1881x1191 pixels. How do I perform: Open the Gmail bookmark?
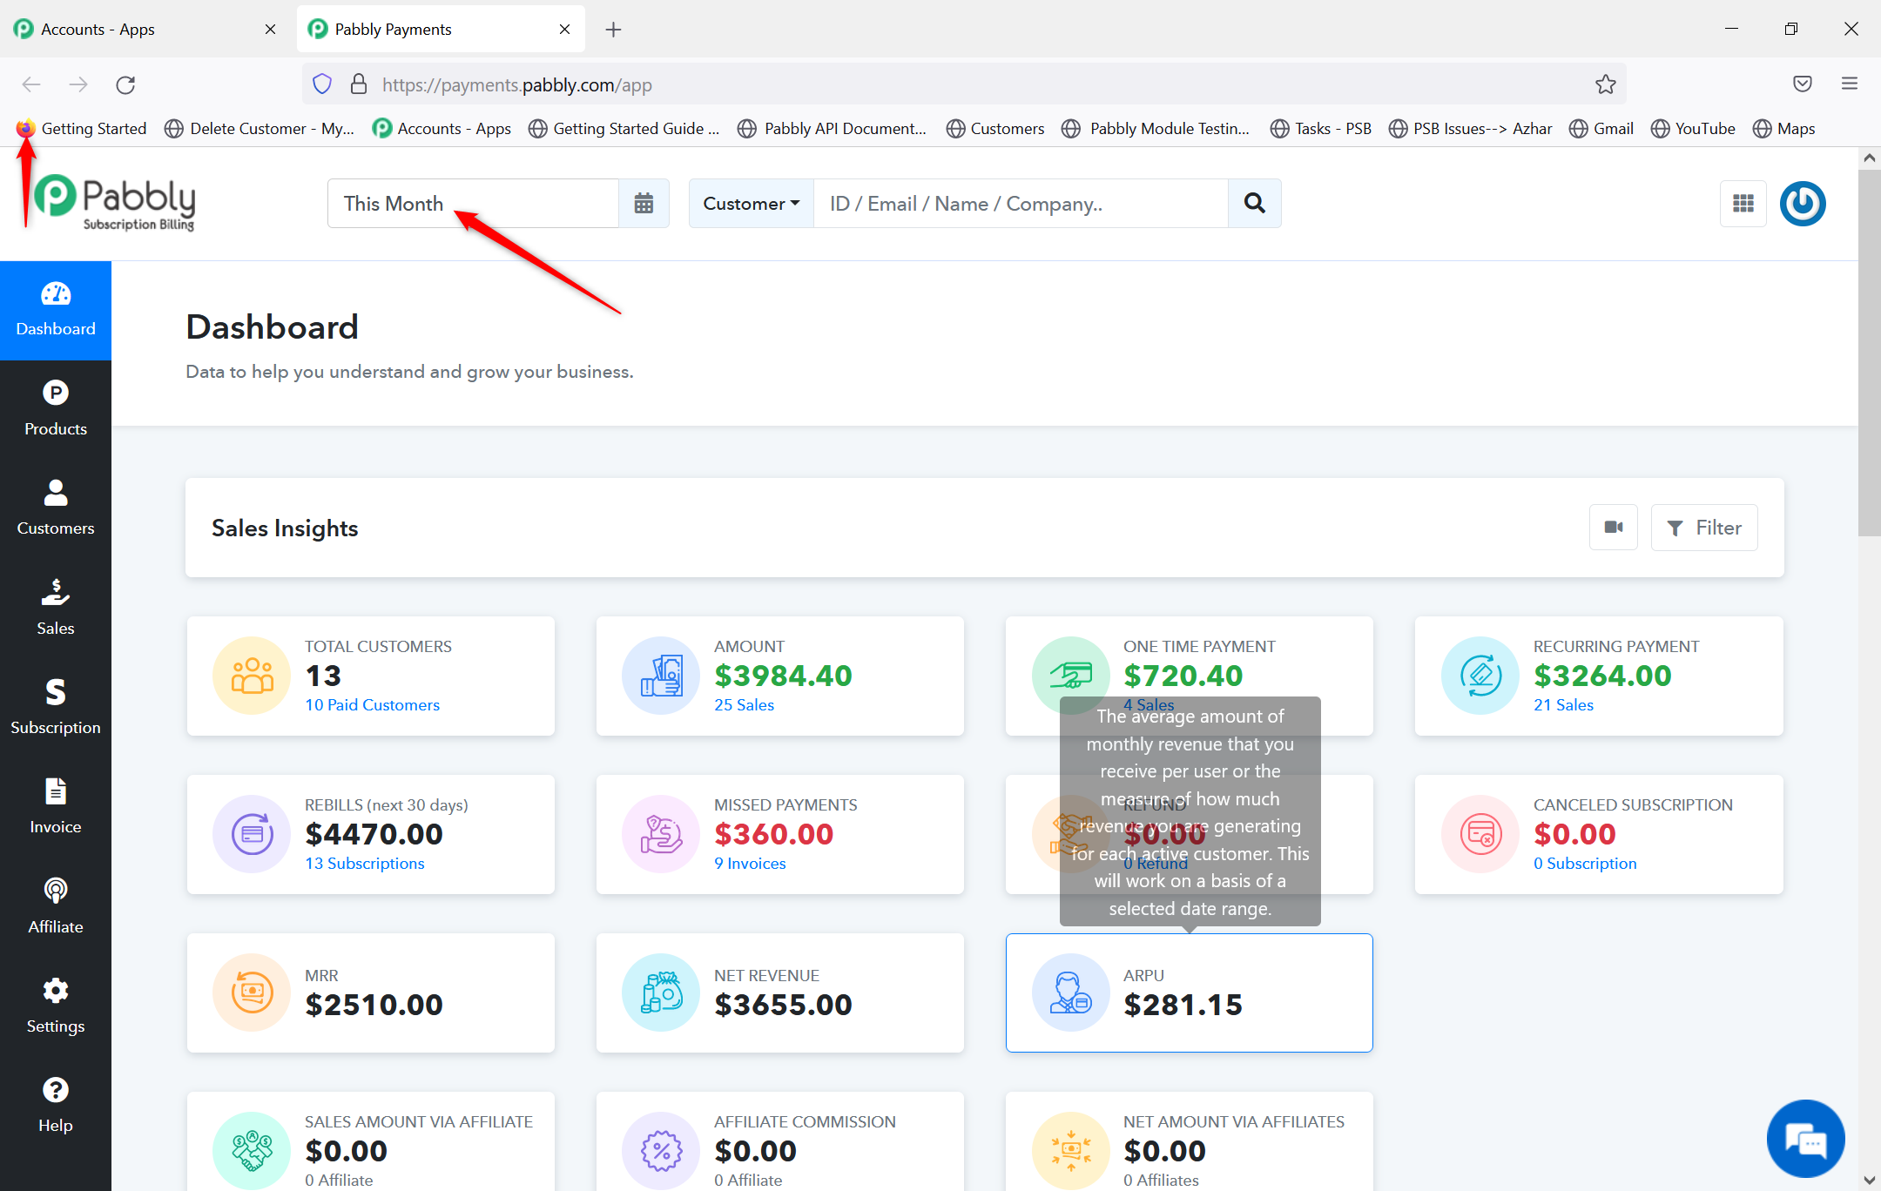(x=1601, y=129)
